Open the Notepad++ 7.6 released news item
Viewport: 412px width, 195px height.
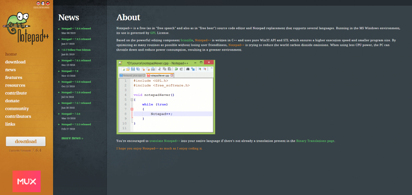click(x=70, y=71)
